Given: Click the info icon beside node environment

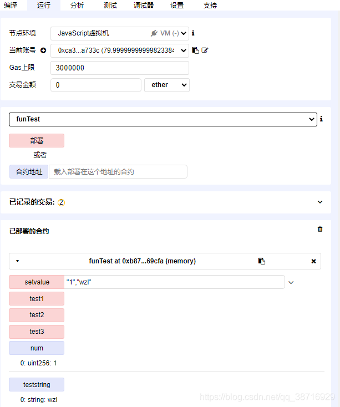Looking at the screenshot, I should click(193, 33).
